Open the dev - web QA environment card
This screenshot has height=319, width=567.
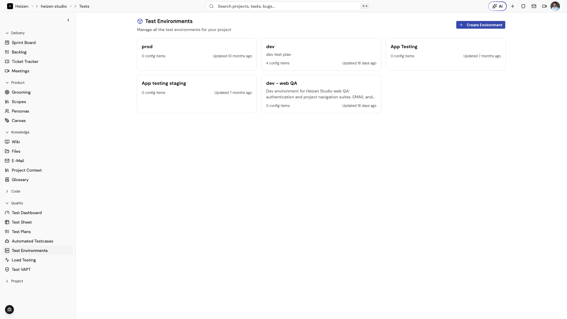pos(321,94)
